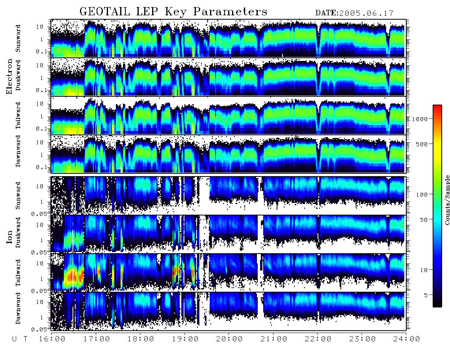The height and width of the screenshot is (346, 450).
Task: Click the 500 color bar tick label
Action: pos(422,144)
